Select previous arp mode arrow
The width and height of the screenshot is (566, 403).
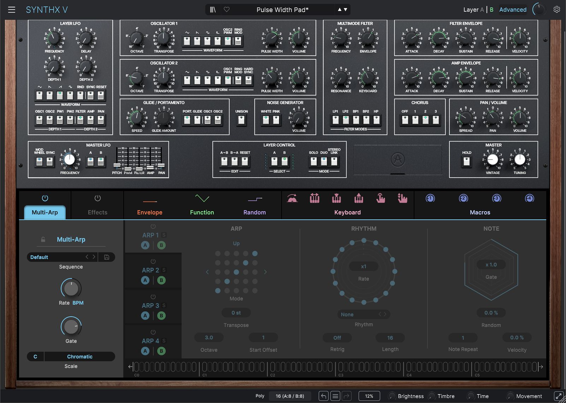click(x=207, y=272)
